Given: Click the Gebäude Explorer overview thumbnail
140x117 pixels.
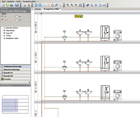Looking at the screenshot, I should tap(15, 104).
